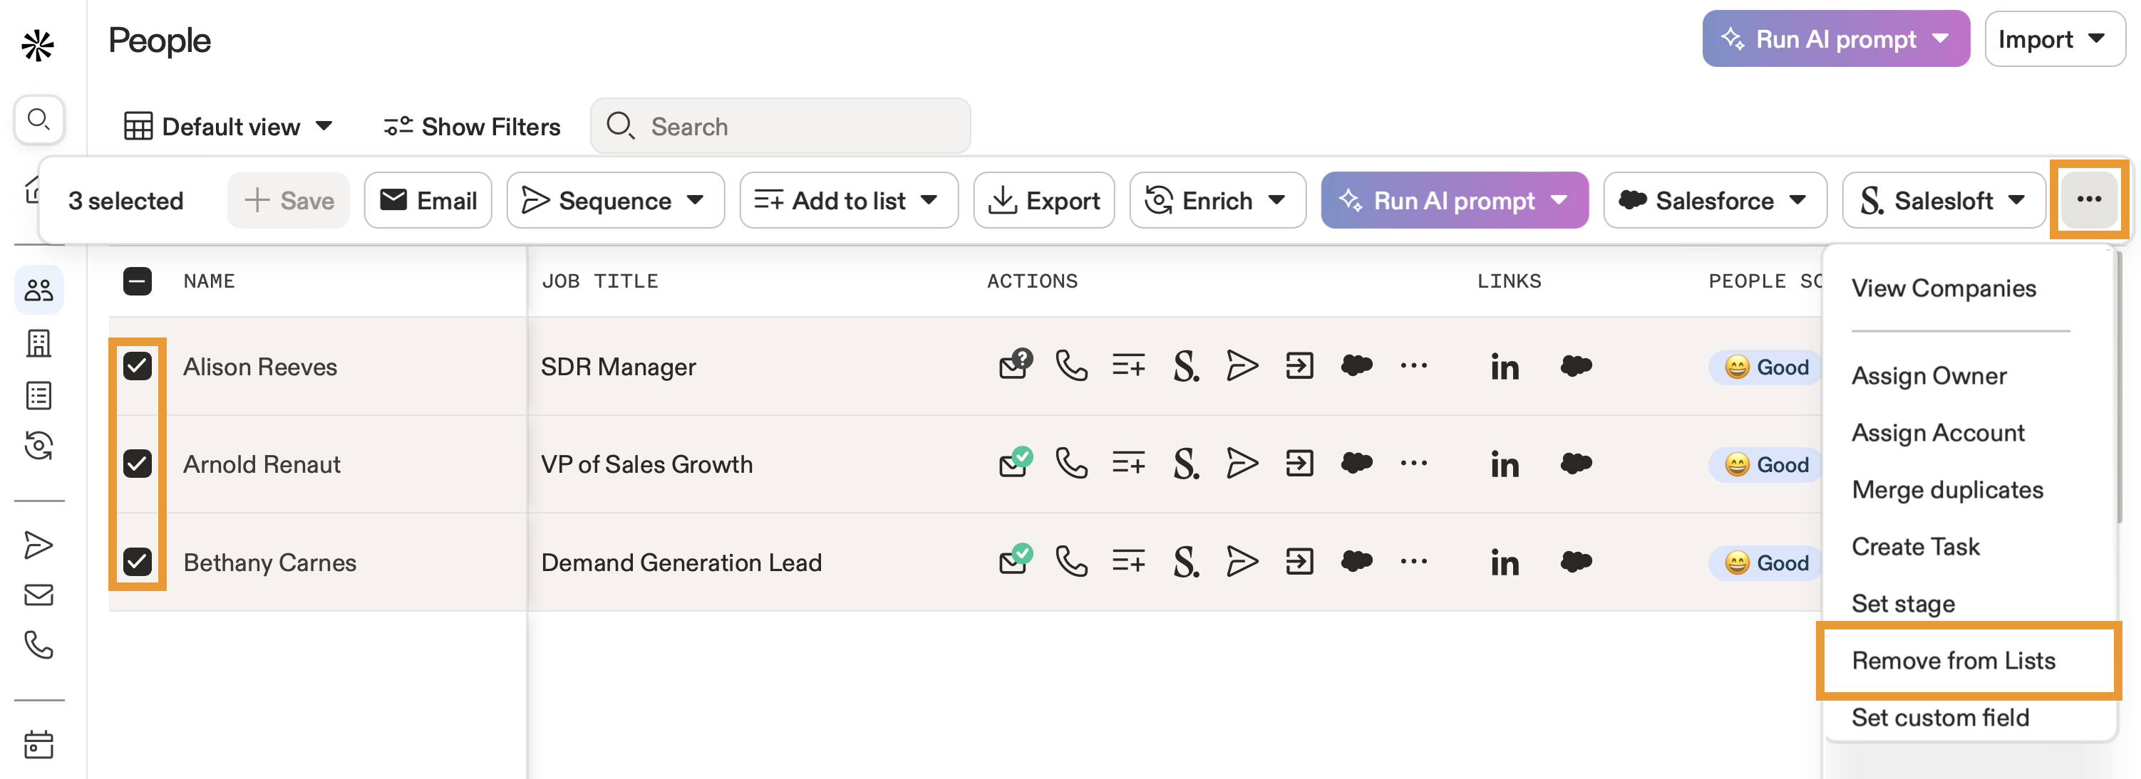The width and height of the screenshot is (2141, 779).
Task: Expand the Default view dropdown
Action: point(229,126)
